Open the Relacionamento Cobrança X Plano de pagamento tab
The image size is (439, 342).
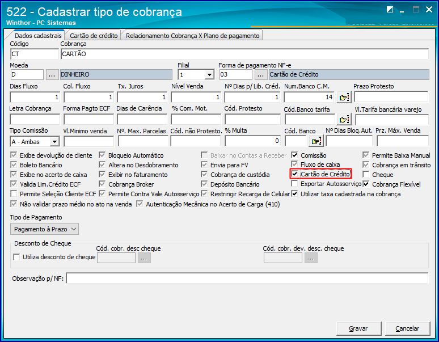pyautogui.click(x=193, y=36)
